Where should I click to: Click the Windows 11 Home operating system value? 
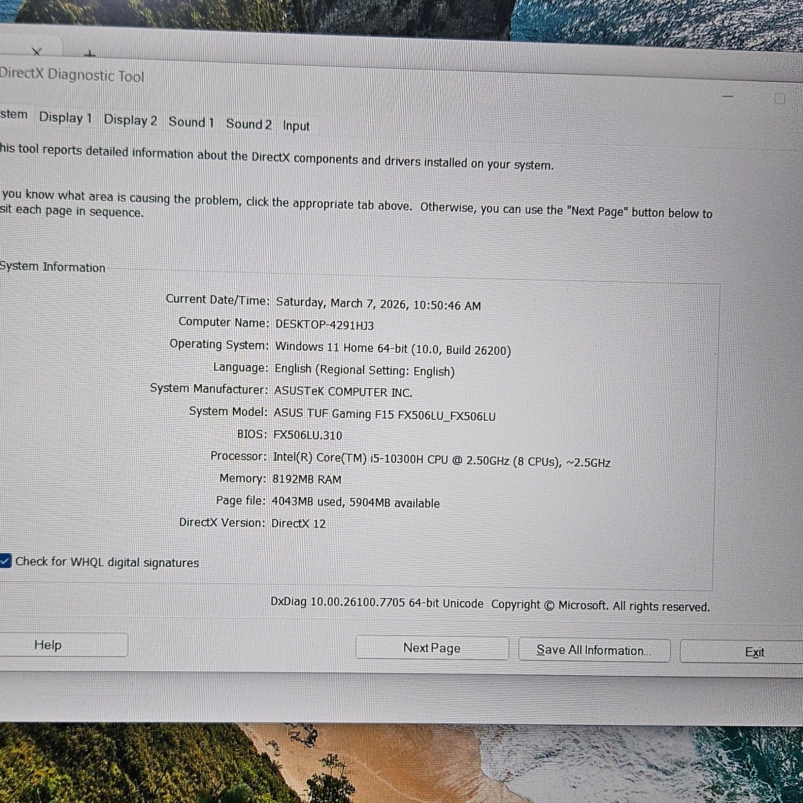[x=392, y=348]
